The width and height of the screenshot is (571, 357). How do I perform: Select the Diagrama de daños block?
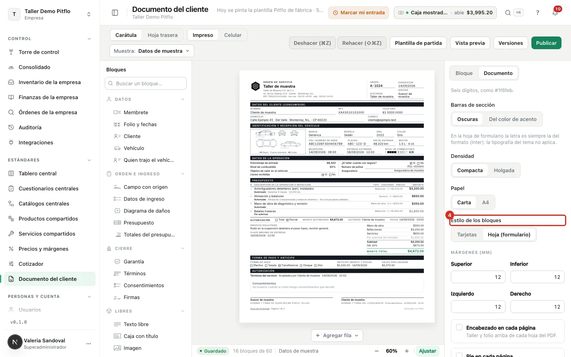tap(146, 211)
